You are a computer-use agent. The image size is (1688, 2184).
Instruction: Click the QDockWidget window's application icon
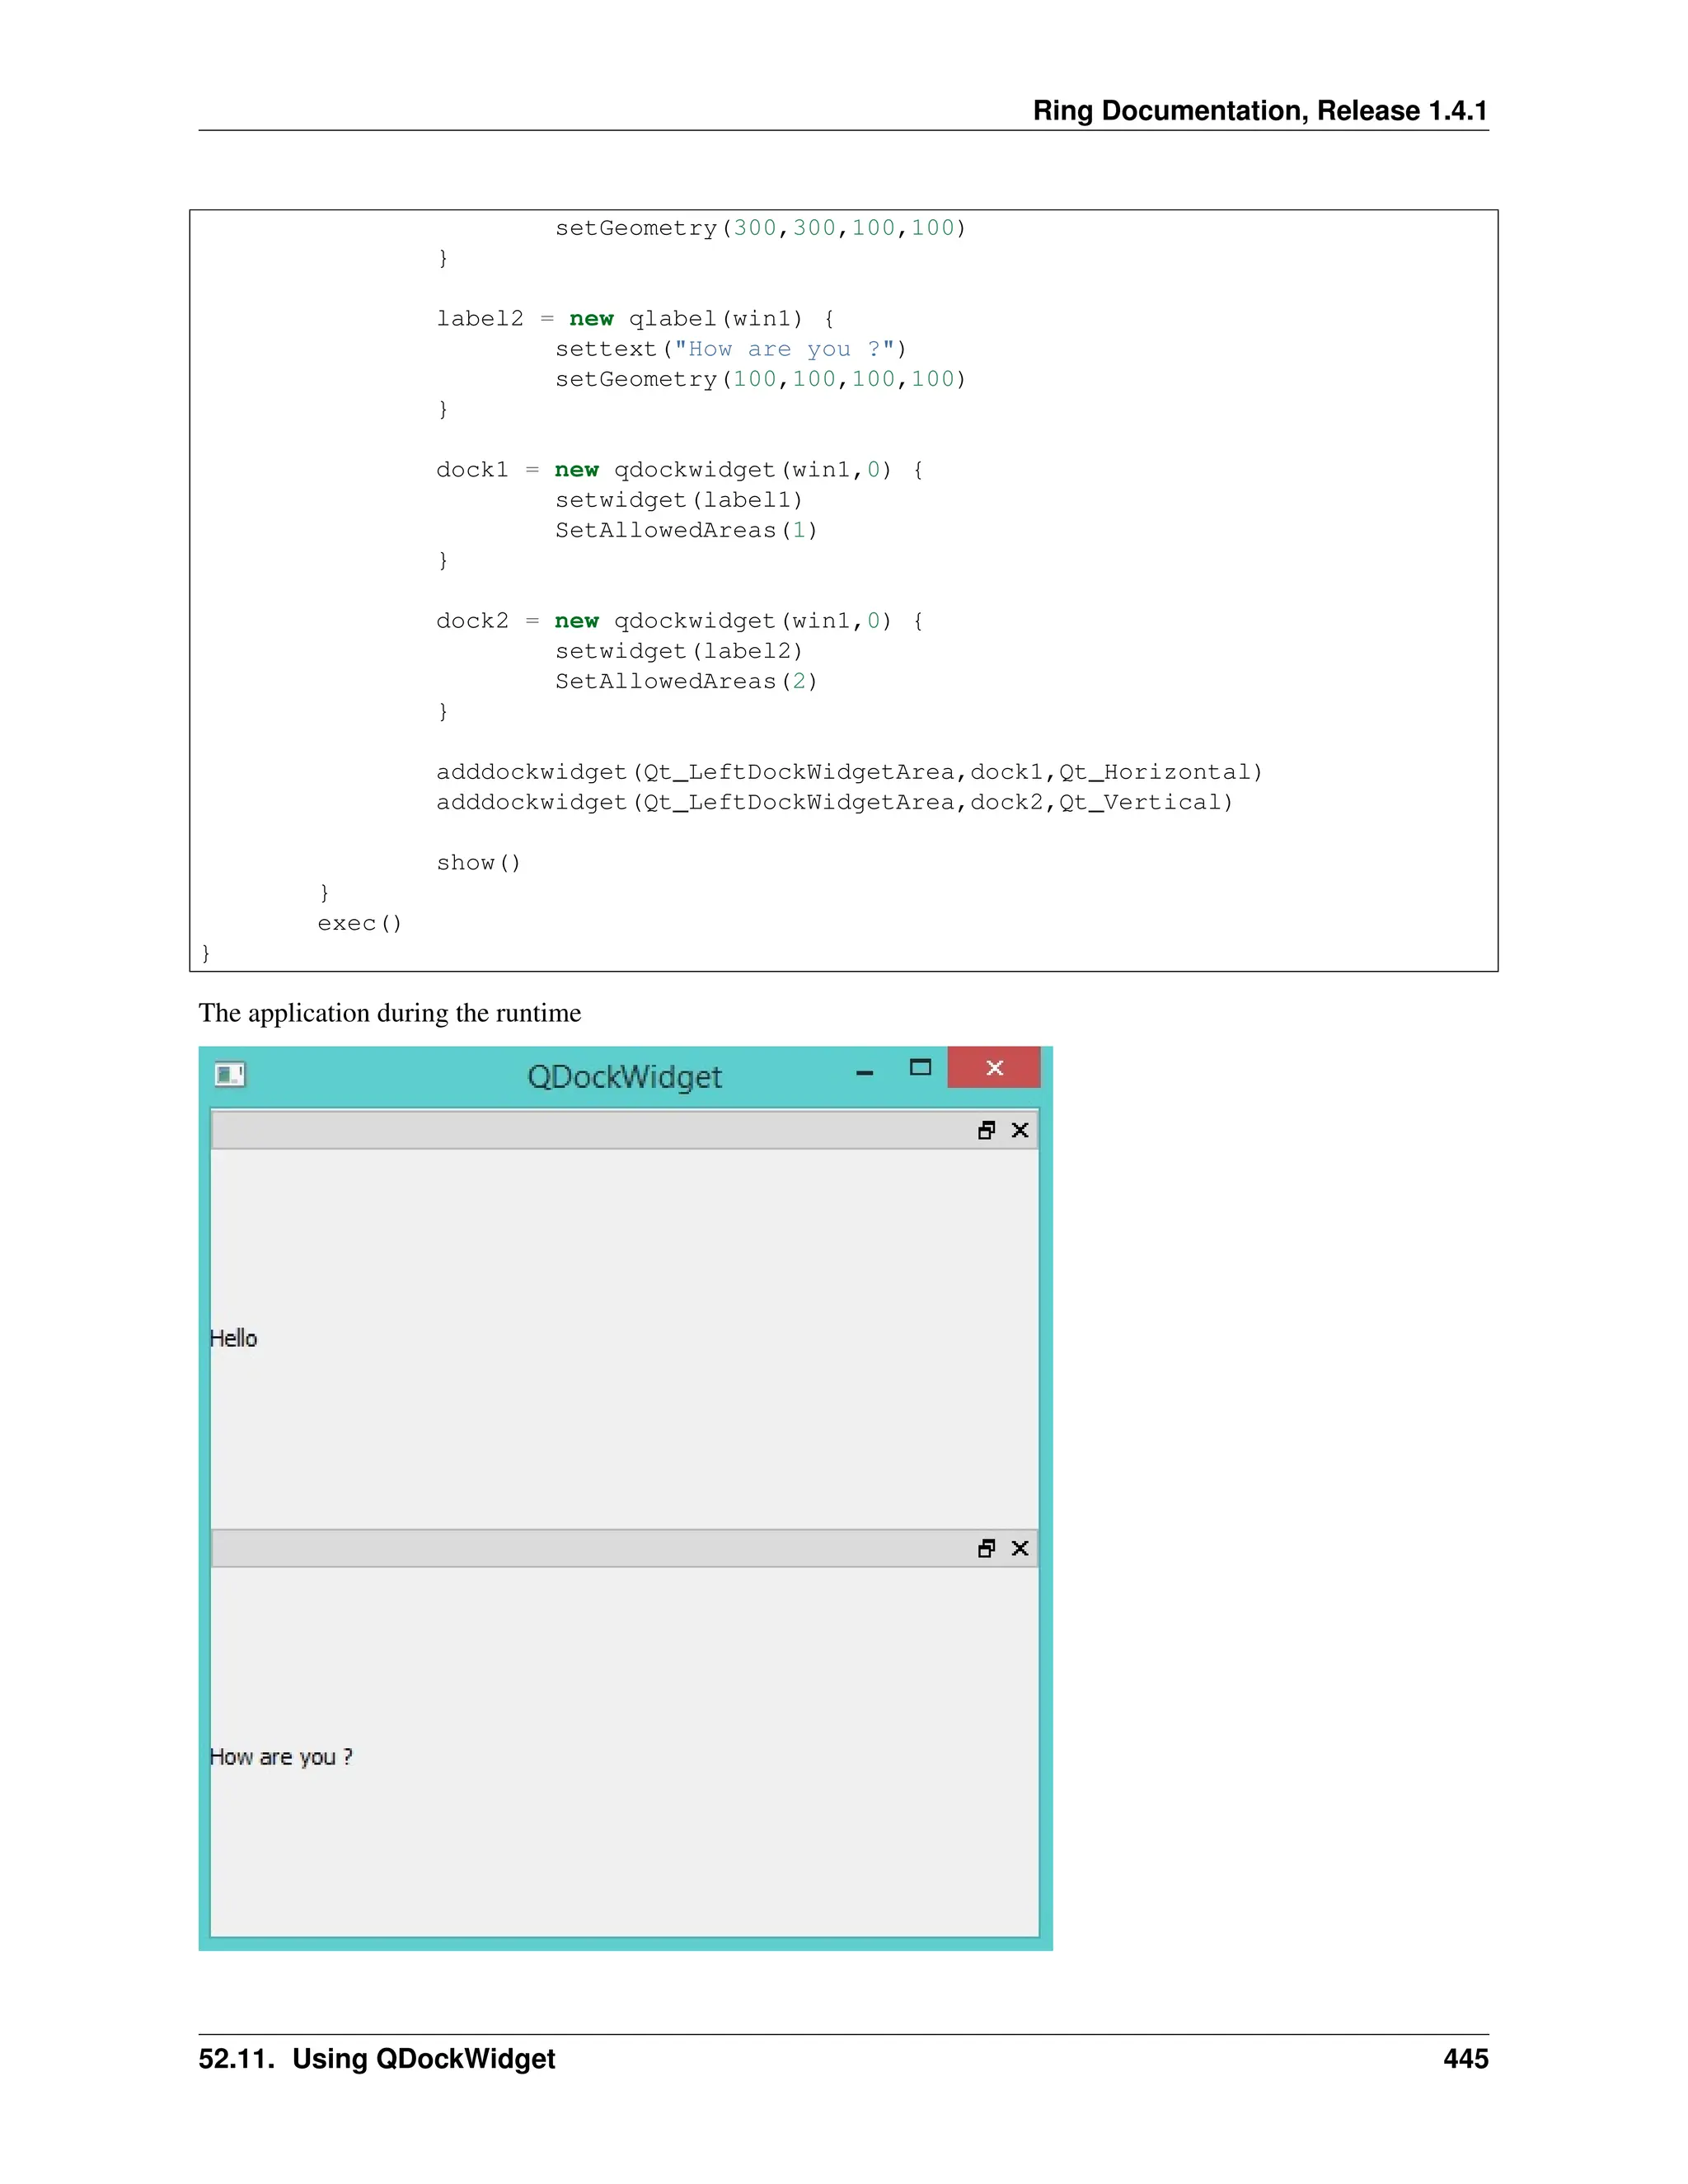pos(230,1074)
